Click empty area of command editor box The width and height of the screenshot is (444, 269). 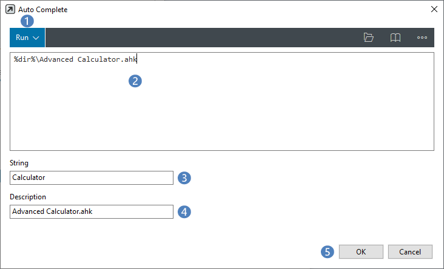(243, 115)
